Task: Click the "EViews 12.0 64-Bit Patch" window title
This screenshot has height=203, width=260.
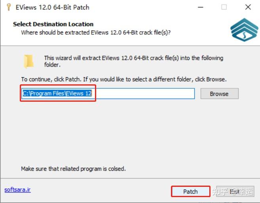Action: (x=53, y=7)
